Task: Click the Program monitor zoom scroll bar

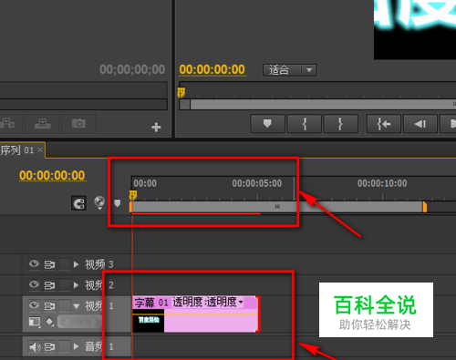Action: click(317, 104)
